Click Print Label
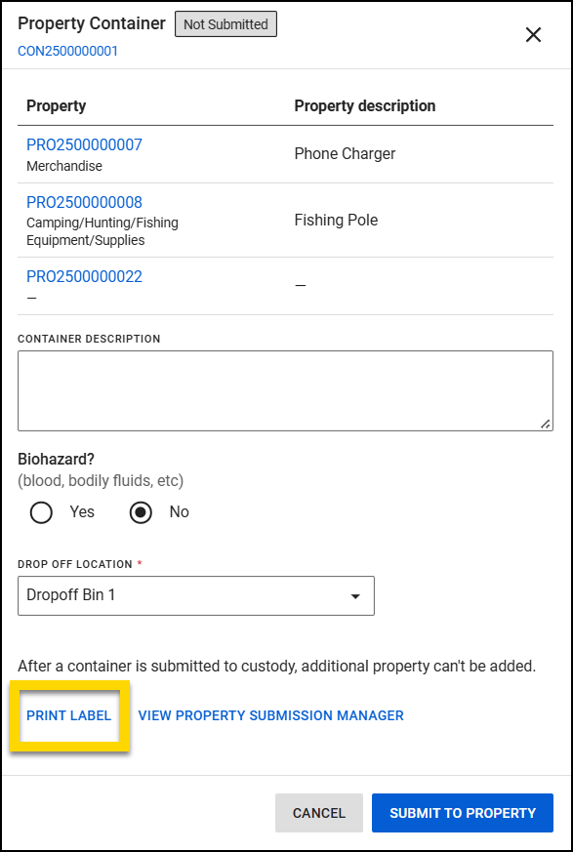The height and width of the screenshot is (852, 573). tap(68, 715)
